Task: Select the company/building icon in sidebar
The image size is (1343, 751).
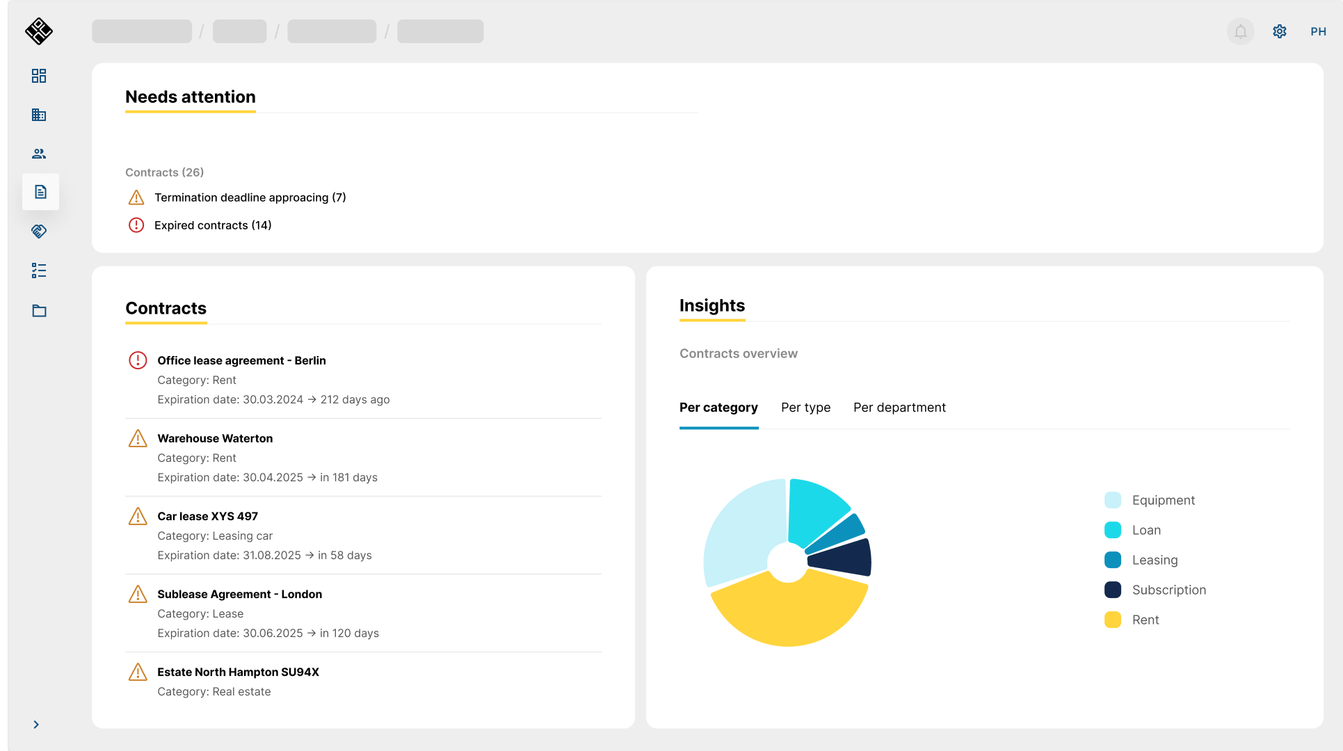Action: [x=39, y=115]
